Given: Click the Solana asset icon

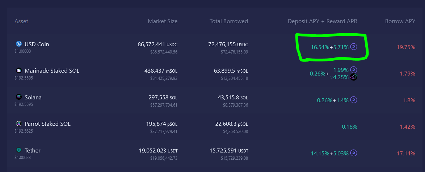Looking at the screenshot, I should [x=19, y=97].
